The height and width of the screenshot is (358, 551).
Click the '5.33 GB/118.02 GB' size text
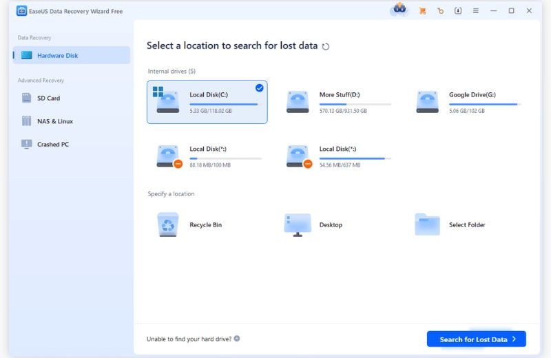[x=211, y=111]
